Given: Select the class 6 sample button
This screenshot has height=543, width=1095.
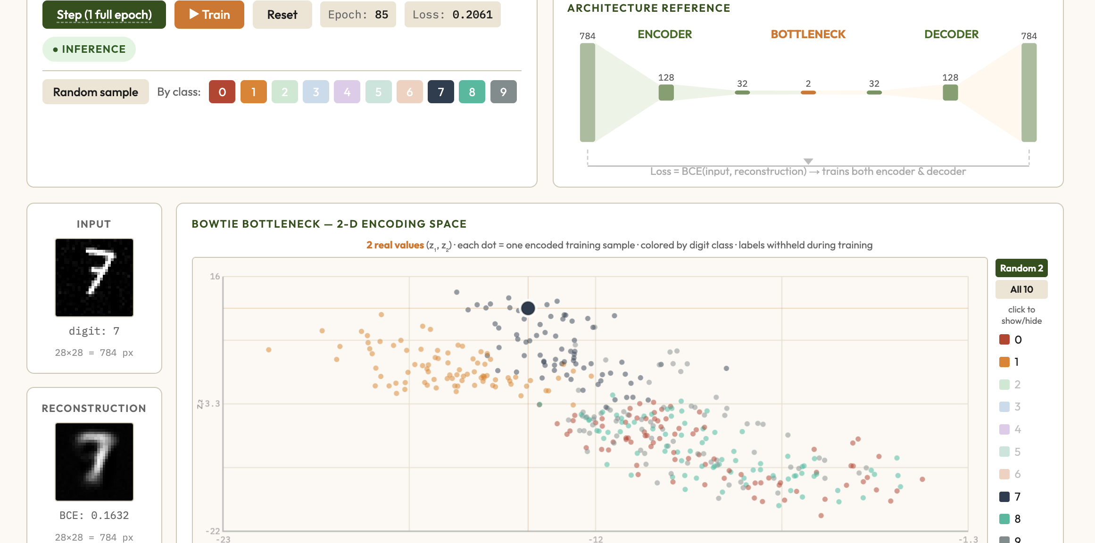Looking at the screenshot, I should pos(409,91).
